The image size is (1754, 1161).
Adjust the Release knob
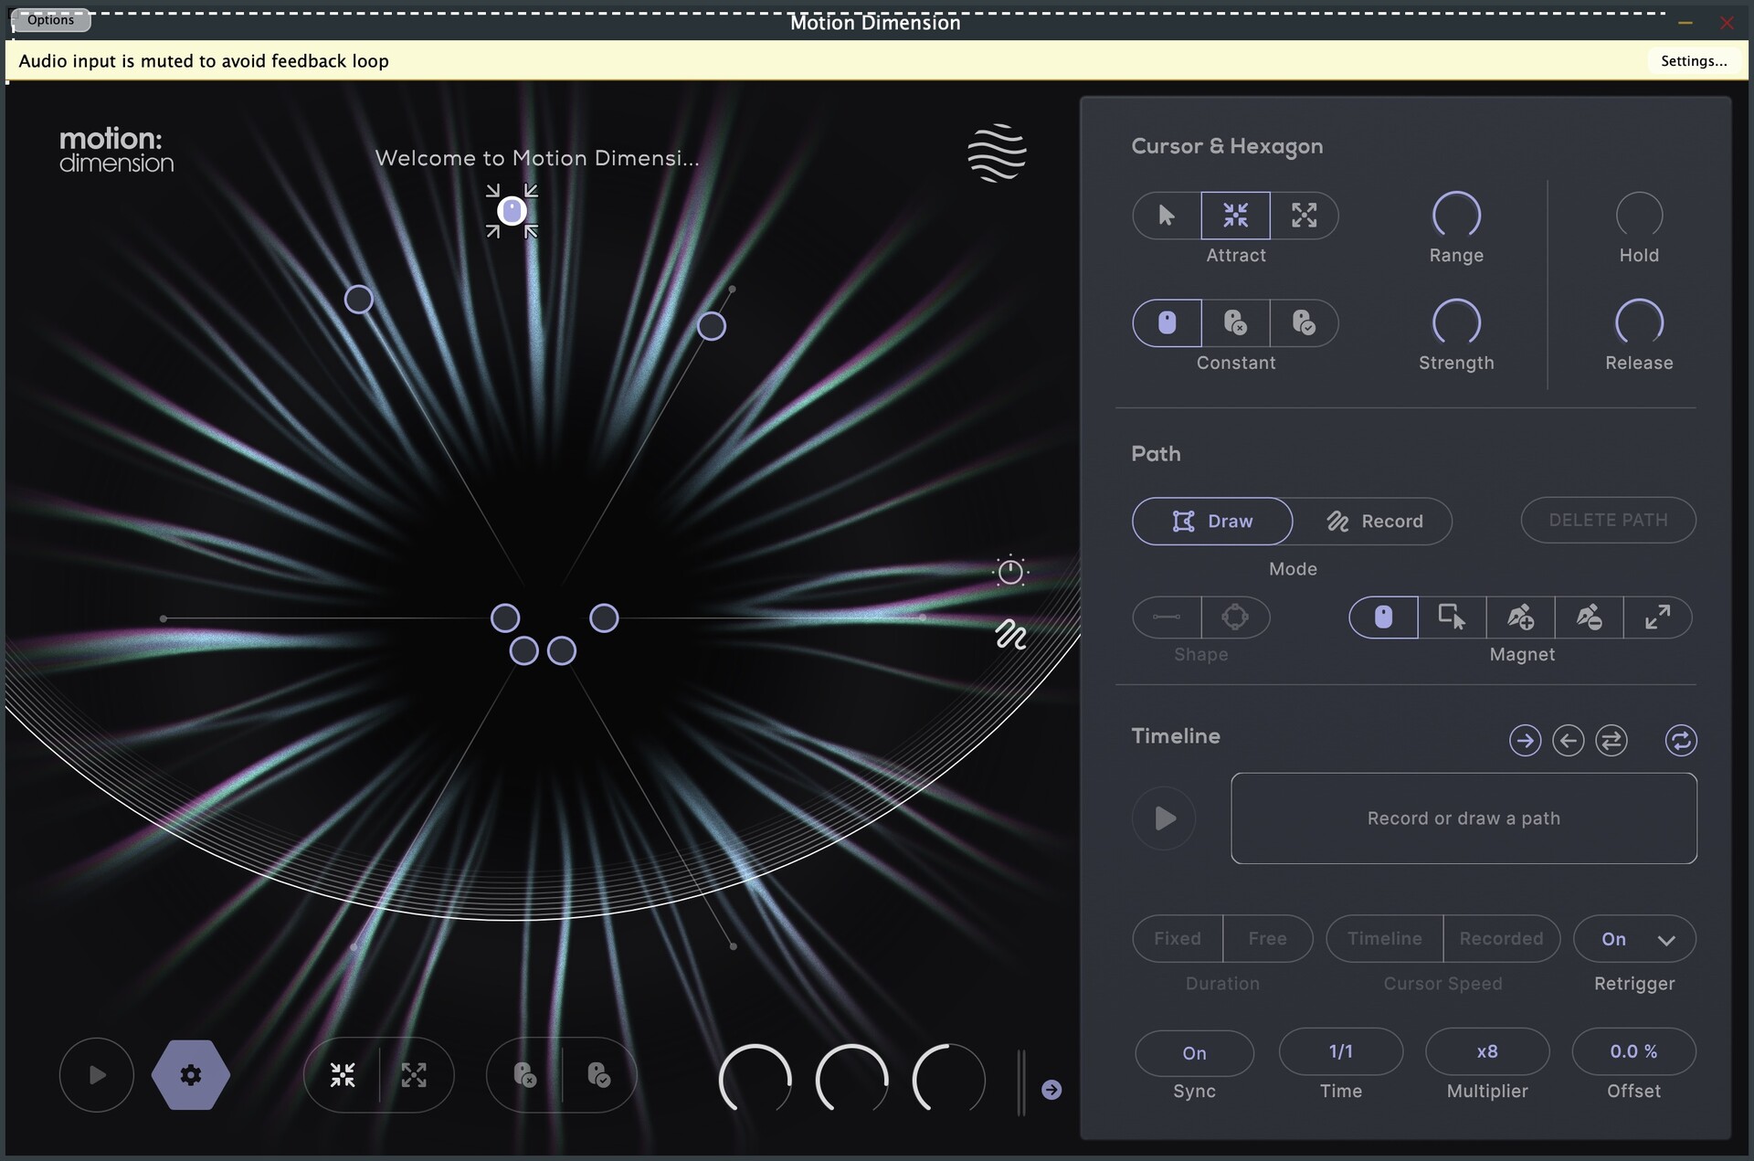tap(1639, 322)
